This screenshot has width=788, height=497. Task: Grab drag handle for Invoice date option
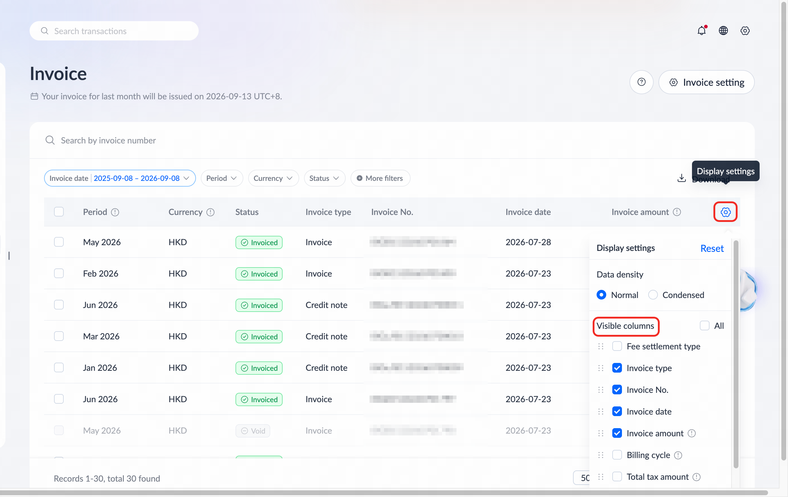(601, 412)
